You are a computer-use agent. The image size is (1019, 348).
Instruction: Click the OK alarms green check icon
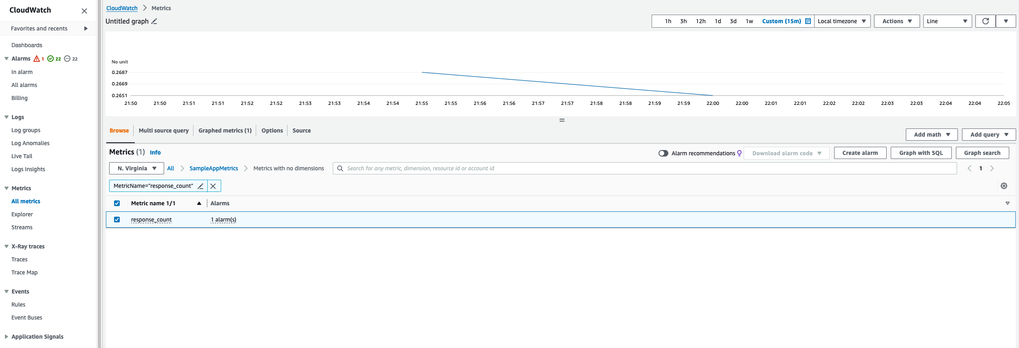point(51,59)
